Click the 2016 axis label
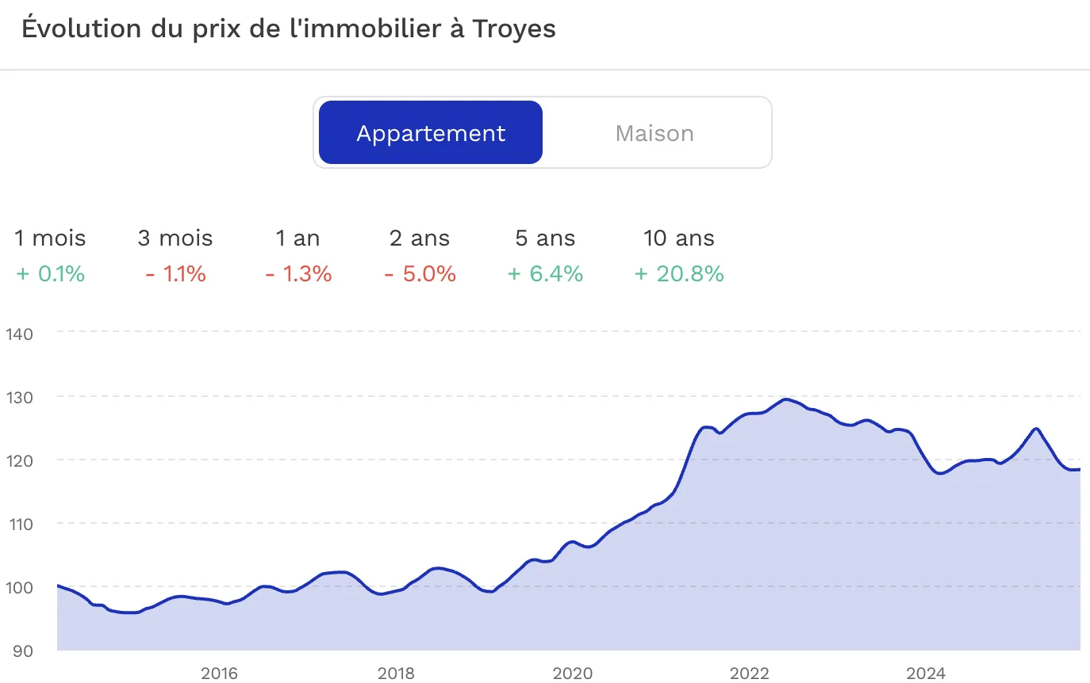Image resolution: width=1090 pixels, height=683 pixels. (220, 673)
